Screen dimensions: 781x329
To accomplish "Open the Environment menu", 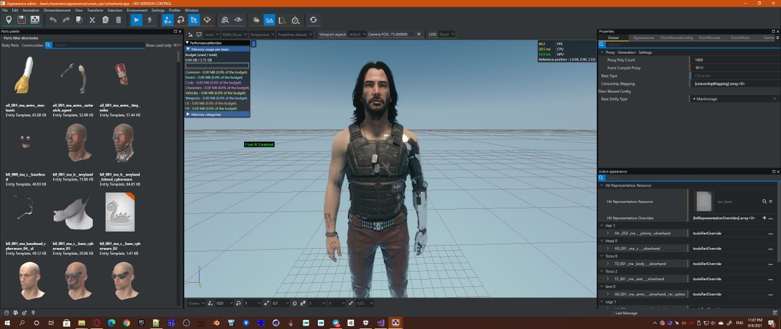I will (137, 10).
